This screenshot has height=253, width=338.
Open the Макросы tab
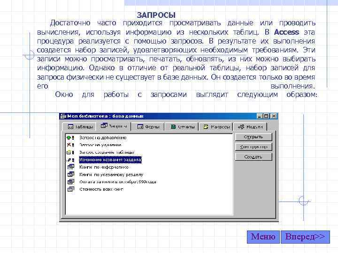point(216,126)
